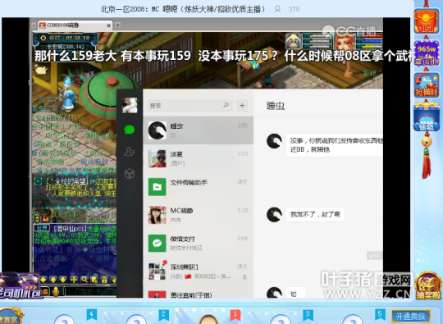Click the WeChat search input field
Viewport: 443px width, 324px height.
[190, 105]
